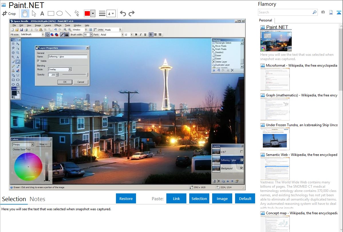Select the Crop tool in Flamory toolbar
343x232 pixels.
(x=9, y=13)
